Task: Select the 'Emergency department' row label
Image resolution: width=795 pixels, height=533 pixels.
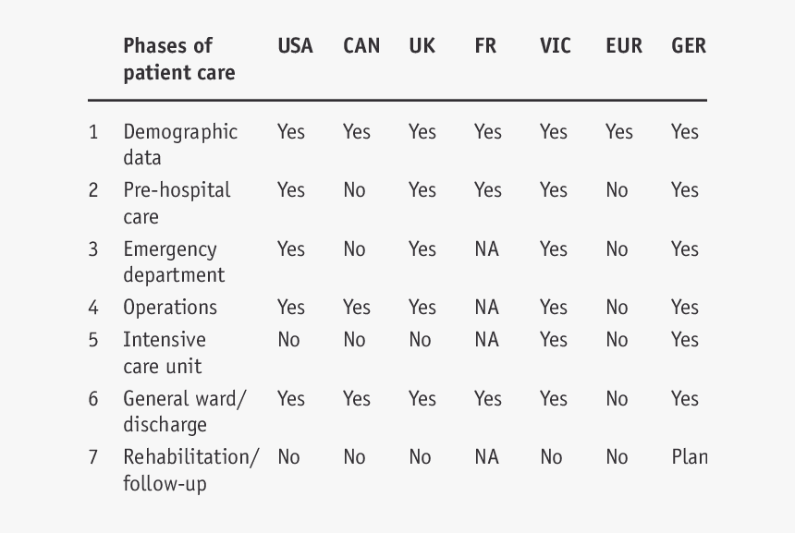Action: click(x=174, y=261)
